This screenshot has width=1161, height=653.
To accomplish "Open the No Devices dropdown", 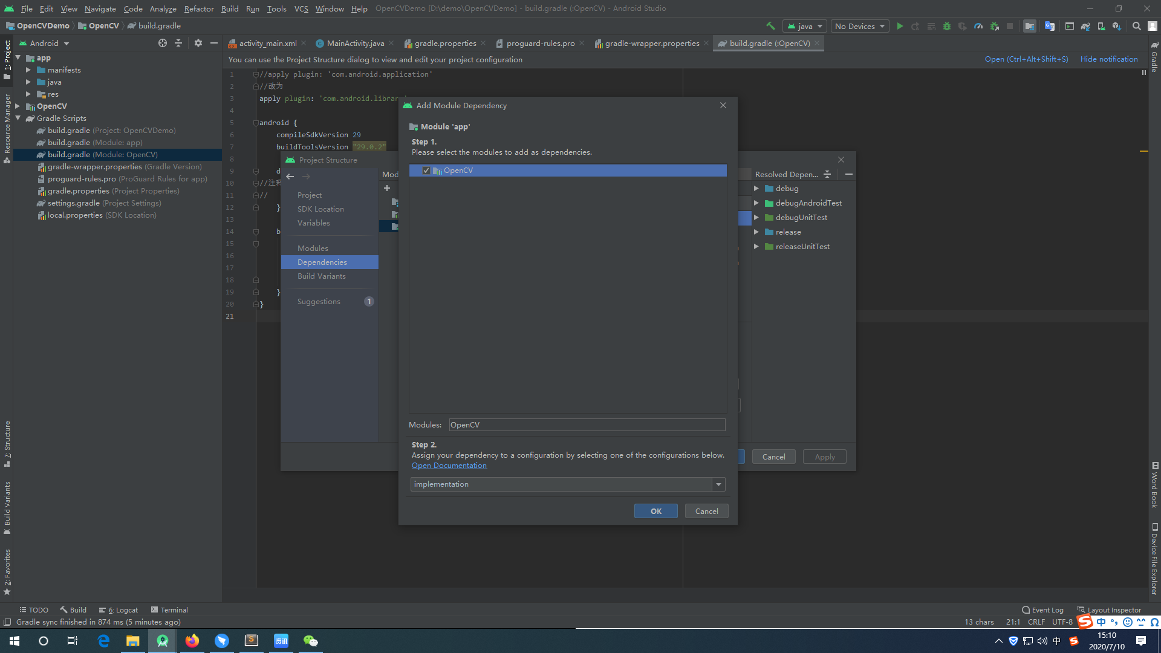I will coord(859,26).
